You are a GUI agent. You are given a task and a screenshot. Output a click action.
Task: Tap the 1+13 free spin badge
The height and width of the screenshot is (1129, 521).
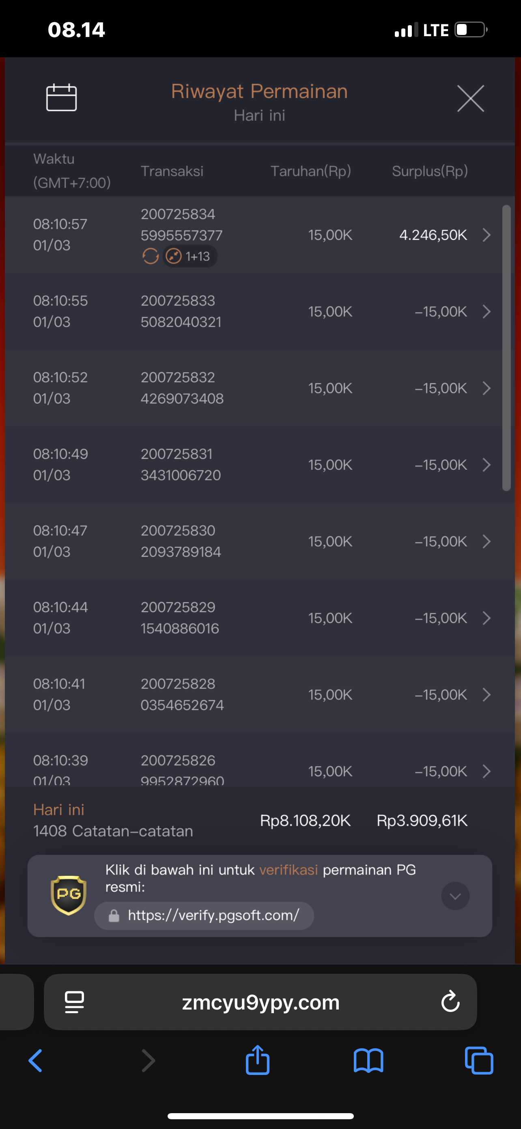pyautogui.click(x=190, y=256)
